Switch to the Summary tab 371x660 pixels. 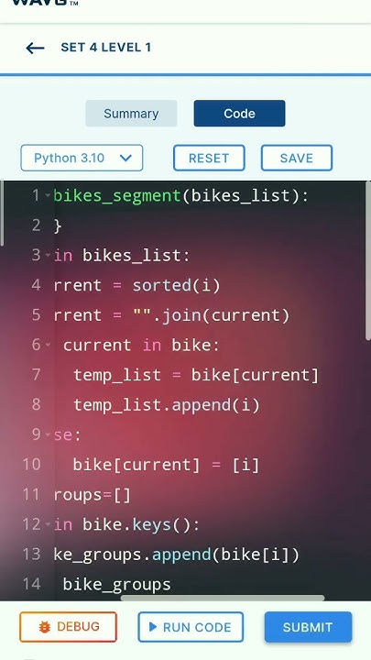point(131,114)
